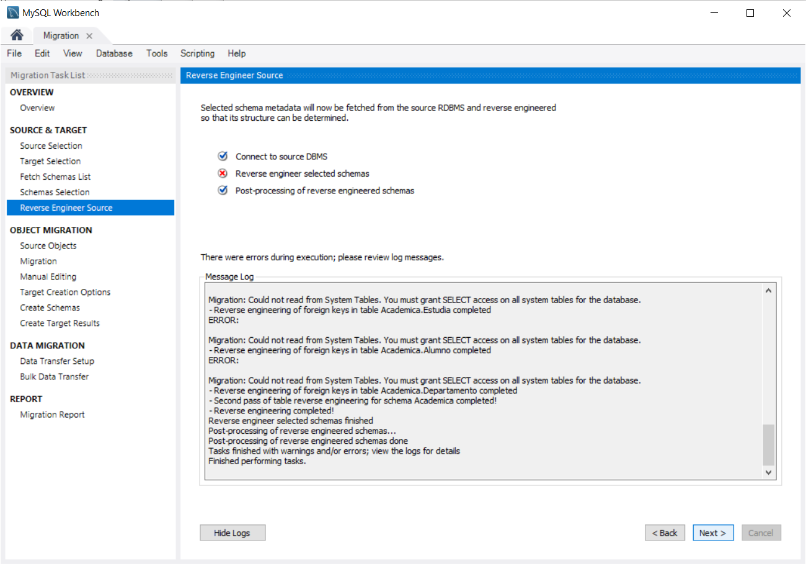Screen dimensions: 806x564
Task: Select Migration Report step
Action: click(x=52, y=415)
